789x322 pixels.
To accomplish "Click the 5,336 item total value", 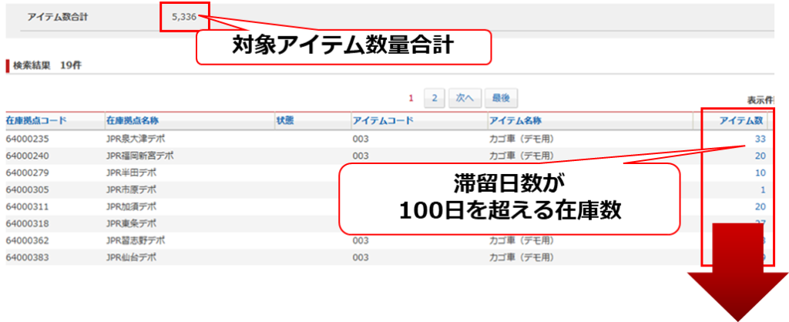I will (185, 16).
